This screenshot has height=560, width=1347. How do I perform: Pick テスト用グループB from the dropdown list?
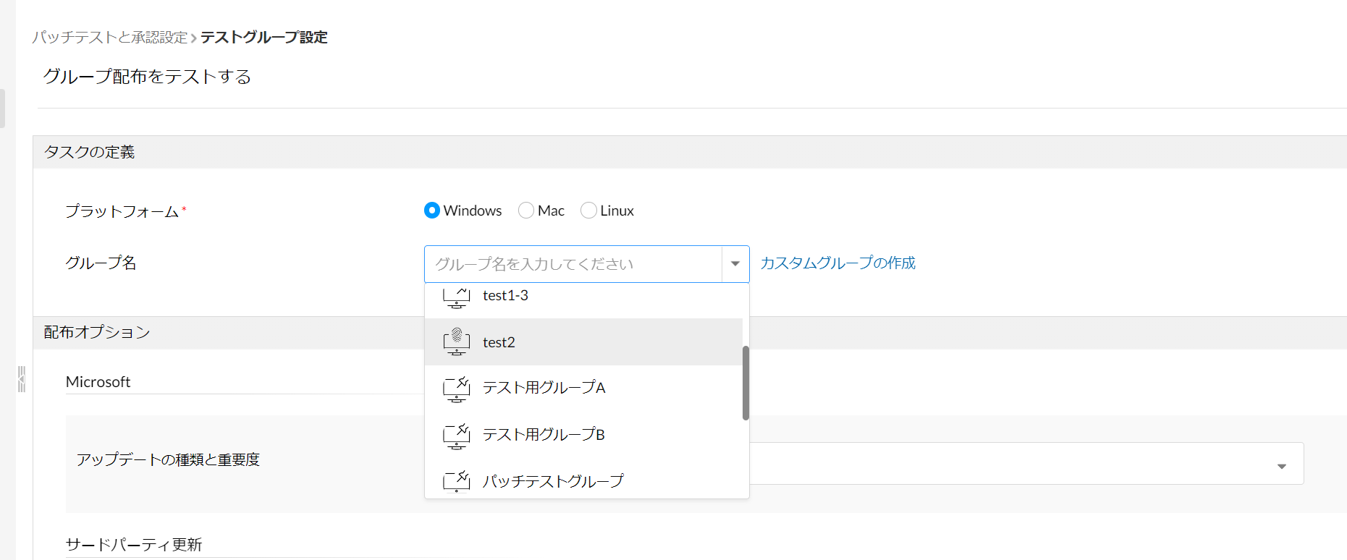pos(544,435)
